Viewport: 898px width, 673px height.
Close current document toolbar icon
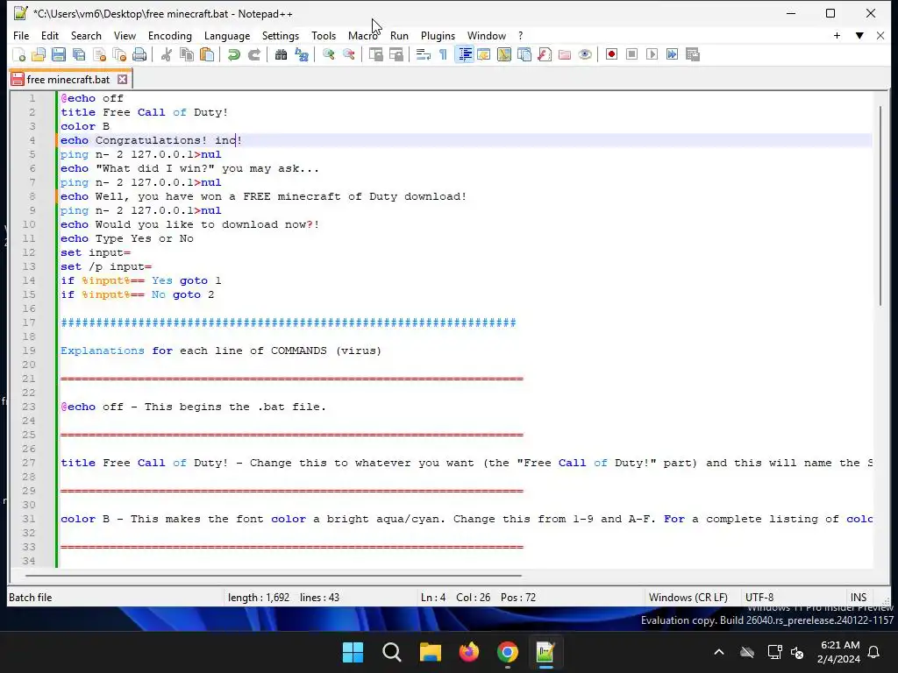pyautogui.click(x=99, y=54)
